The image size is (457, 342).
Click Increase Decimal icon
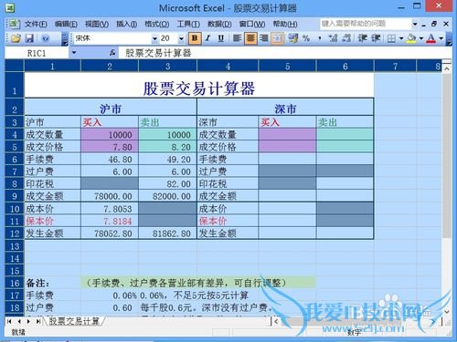(333, 38)
